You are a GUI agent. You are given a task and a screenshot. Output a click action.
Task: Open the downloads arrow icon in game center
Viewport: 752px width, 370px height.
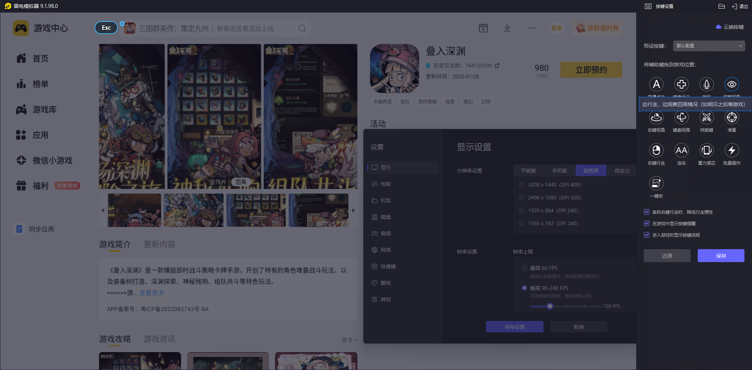pyautogui.click(x=507, y=28)
